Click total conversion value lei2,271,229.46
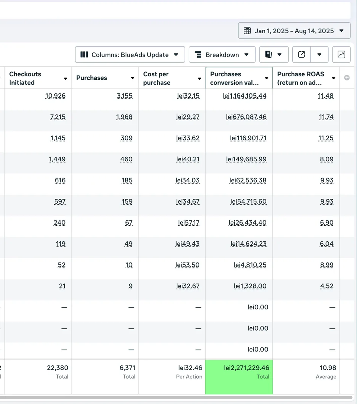Screen dimensions: 357x404 [247, 368]
